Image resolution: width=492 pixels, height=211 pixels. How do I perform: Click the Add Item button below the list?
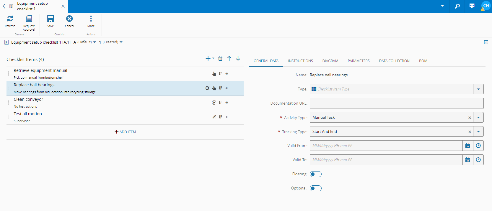125,132
